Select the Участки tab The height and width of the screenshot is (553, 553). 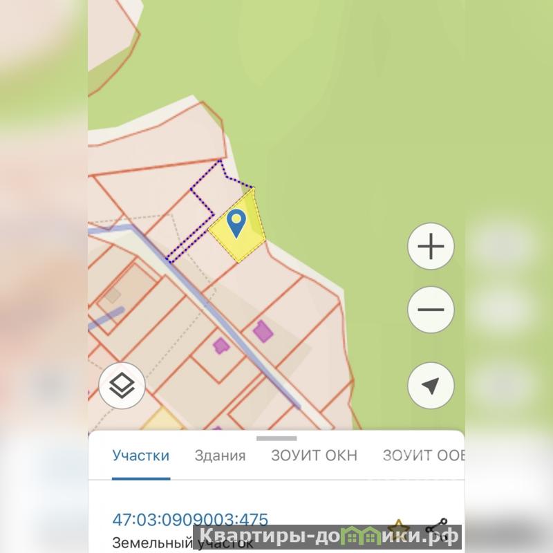coord(141,456)
